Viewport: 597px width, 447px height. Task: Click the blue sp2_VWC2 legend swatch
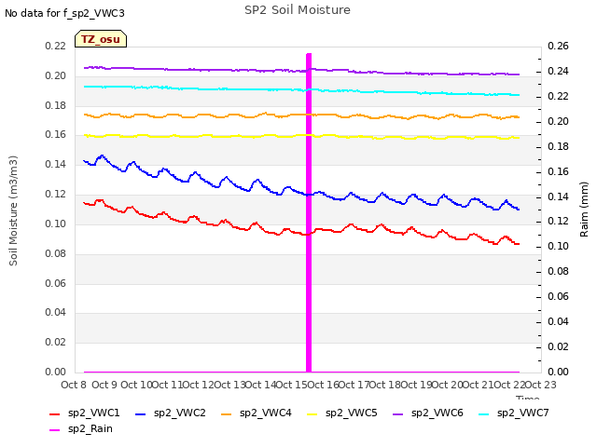click(141, 413)
